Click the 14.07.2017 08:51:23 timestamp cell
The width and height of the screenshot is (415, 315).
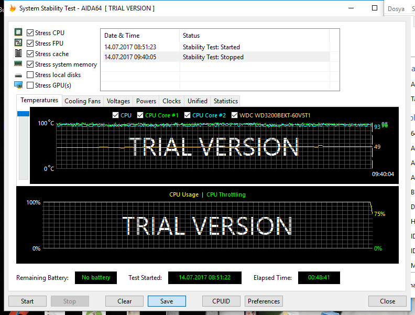click(x=130, y=47)
